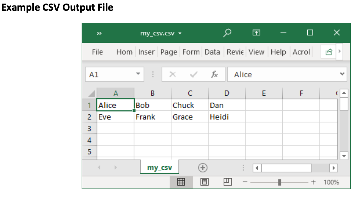Click the formula bar showing Alice
This screenshot has width=364, height=206.
287,74
